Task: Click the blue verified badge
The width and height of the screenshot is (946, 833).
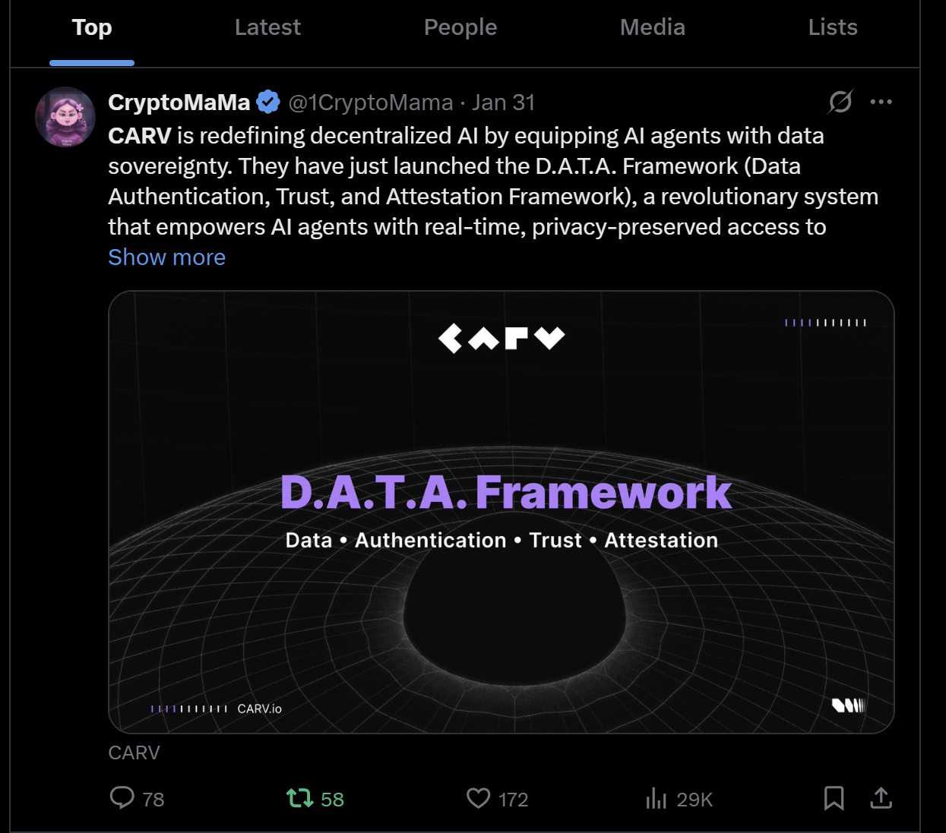Action: [x=268, y=102]
